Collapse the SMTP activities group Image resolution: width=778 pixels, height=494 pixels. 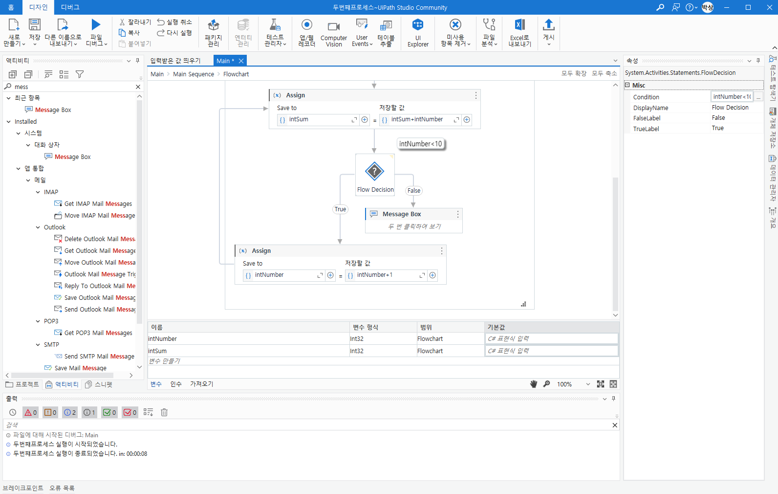tap(38, 344)
